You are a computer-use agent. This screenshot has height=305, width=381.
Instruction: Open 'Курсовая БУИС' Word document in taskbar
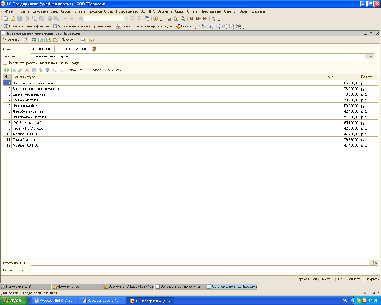[x=55, y=301]
